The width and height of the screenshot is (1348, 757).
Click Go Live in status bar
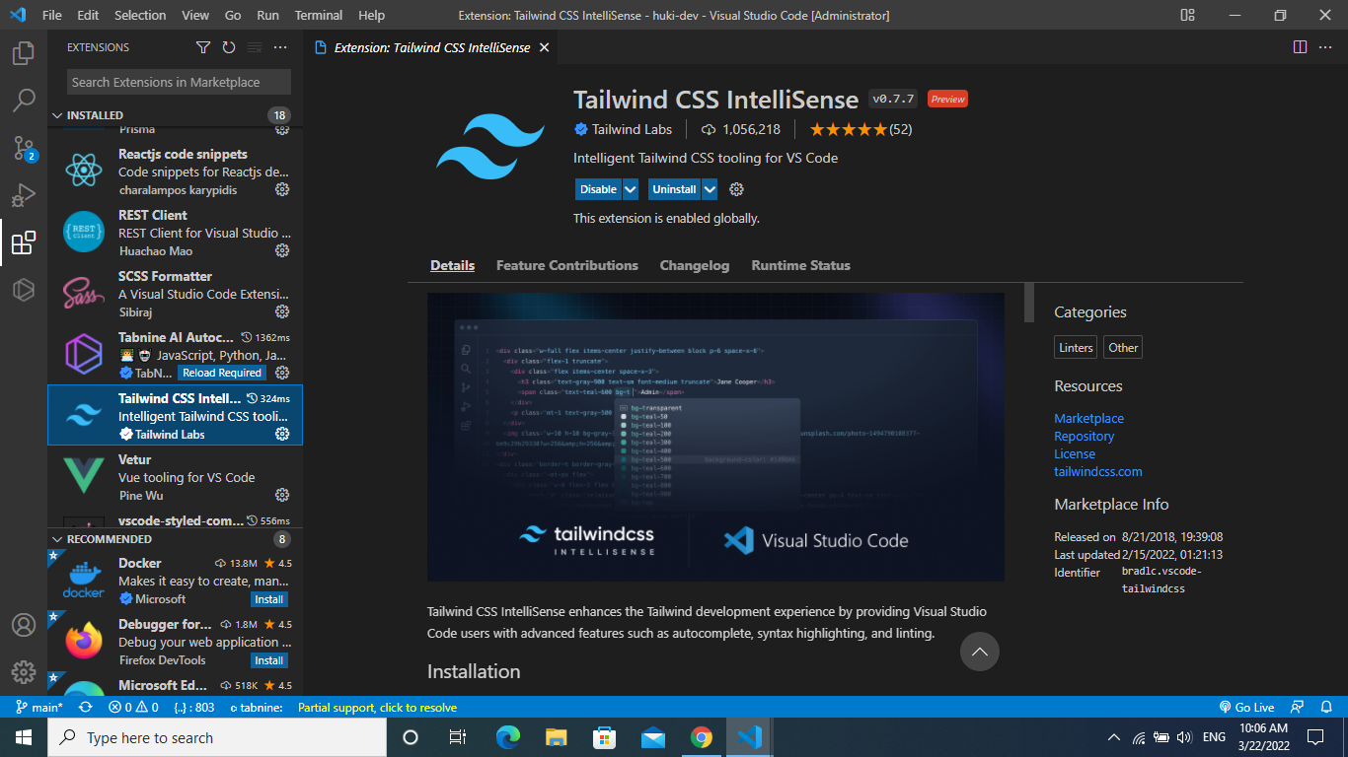point(1246,707)
